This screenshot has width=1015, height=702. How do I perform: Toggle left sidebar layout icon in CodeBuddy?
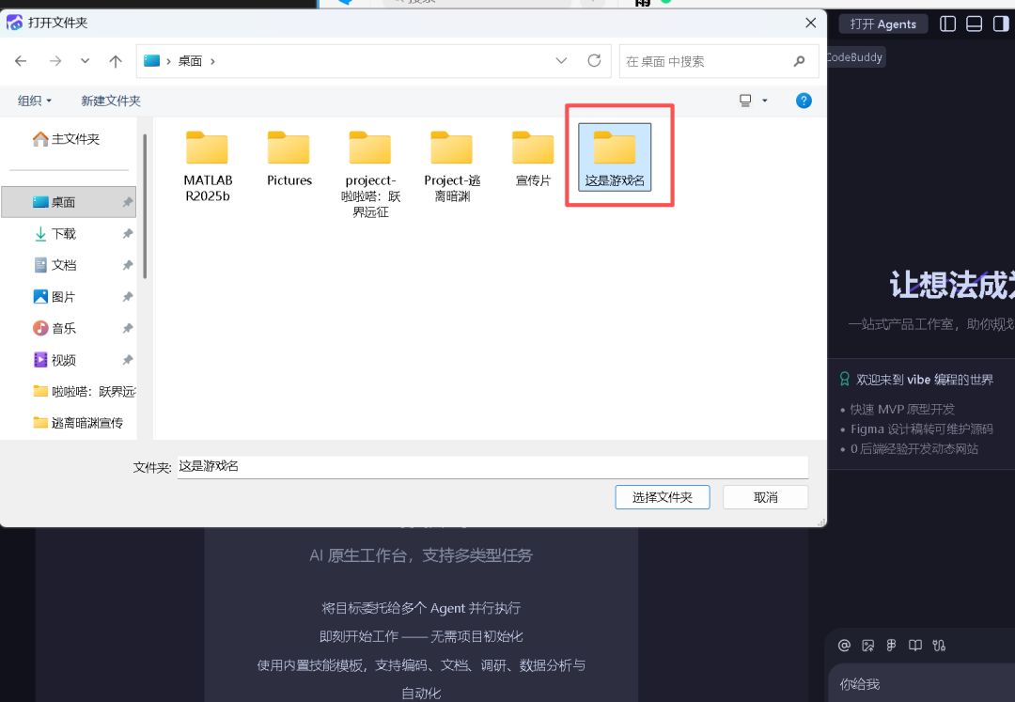click(x=947, y=23)
